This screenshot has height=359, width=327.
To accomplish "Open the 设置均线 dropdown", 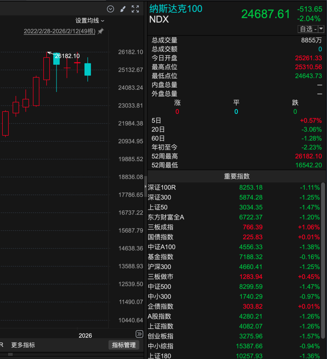I will pyautogui.click(x=90, y=21).
